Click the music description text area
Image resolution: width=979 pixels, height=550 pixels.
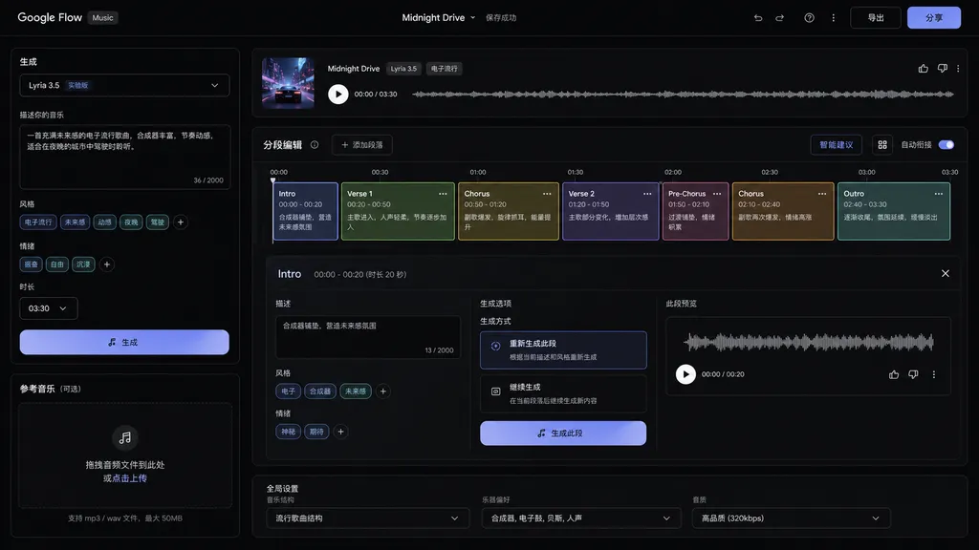(x=125, y=157)
